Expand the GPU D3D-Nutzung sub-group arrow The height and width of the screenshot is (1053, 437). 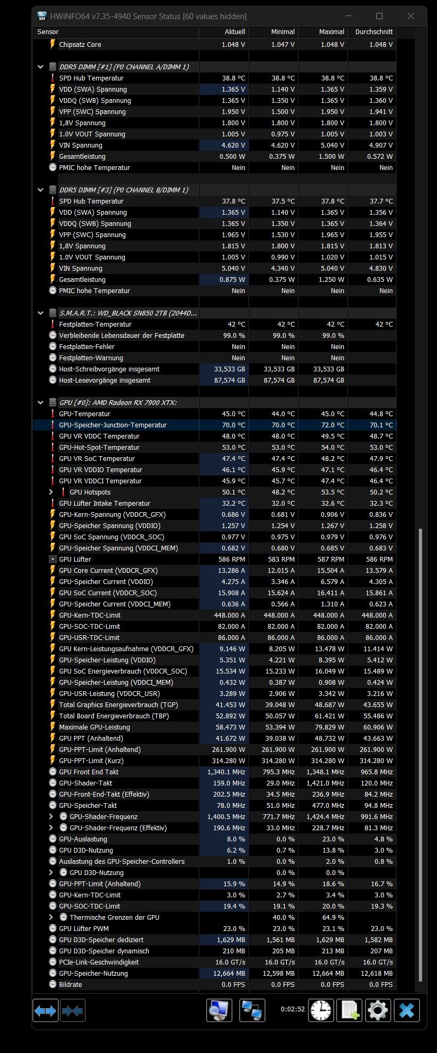click(51, 873)
